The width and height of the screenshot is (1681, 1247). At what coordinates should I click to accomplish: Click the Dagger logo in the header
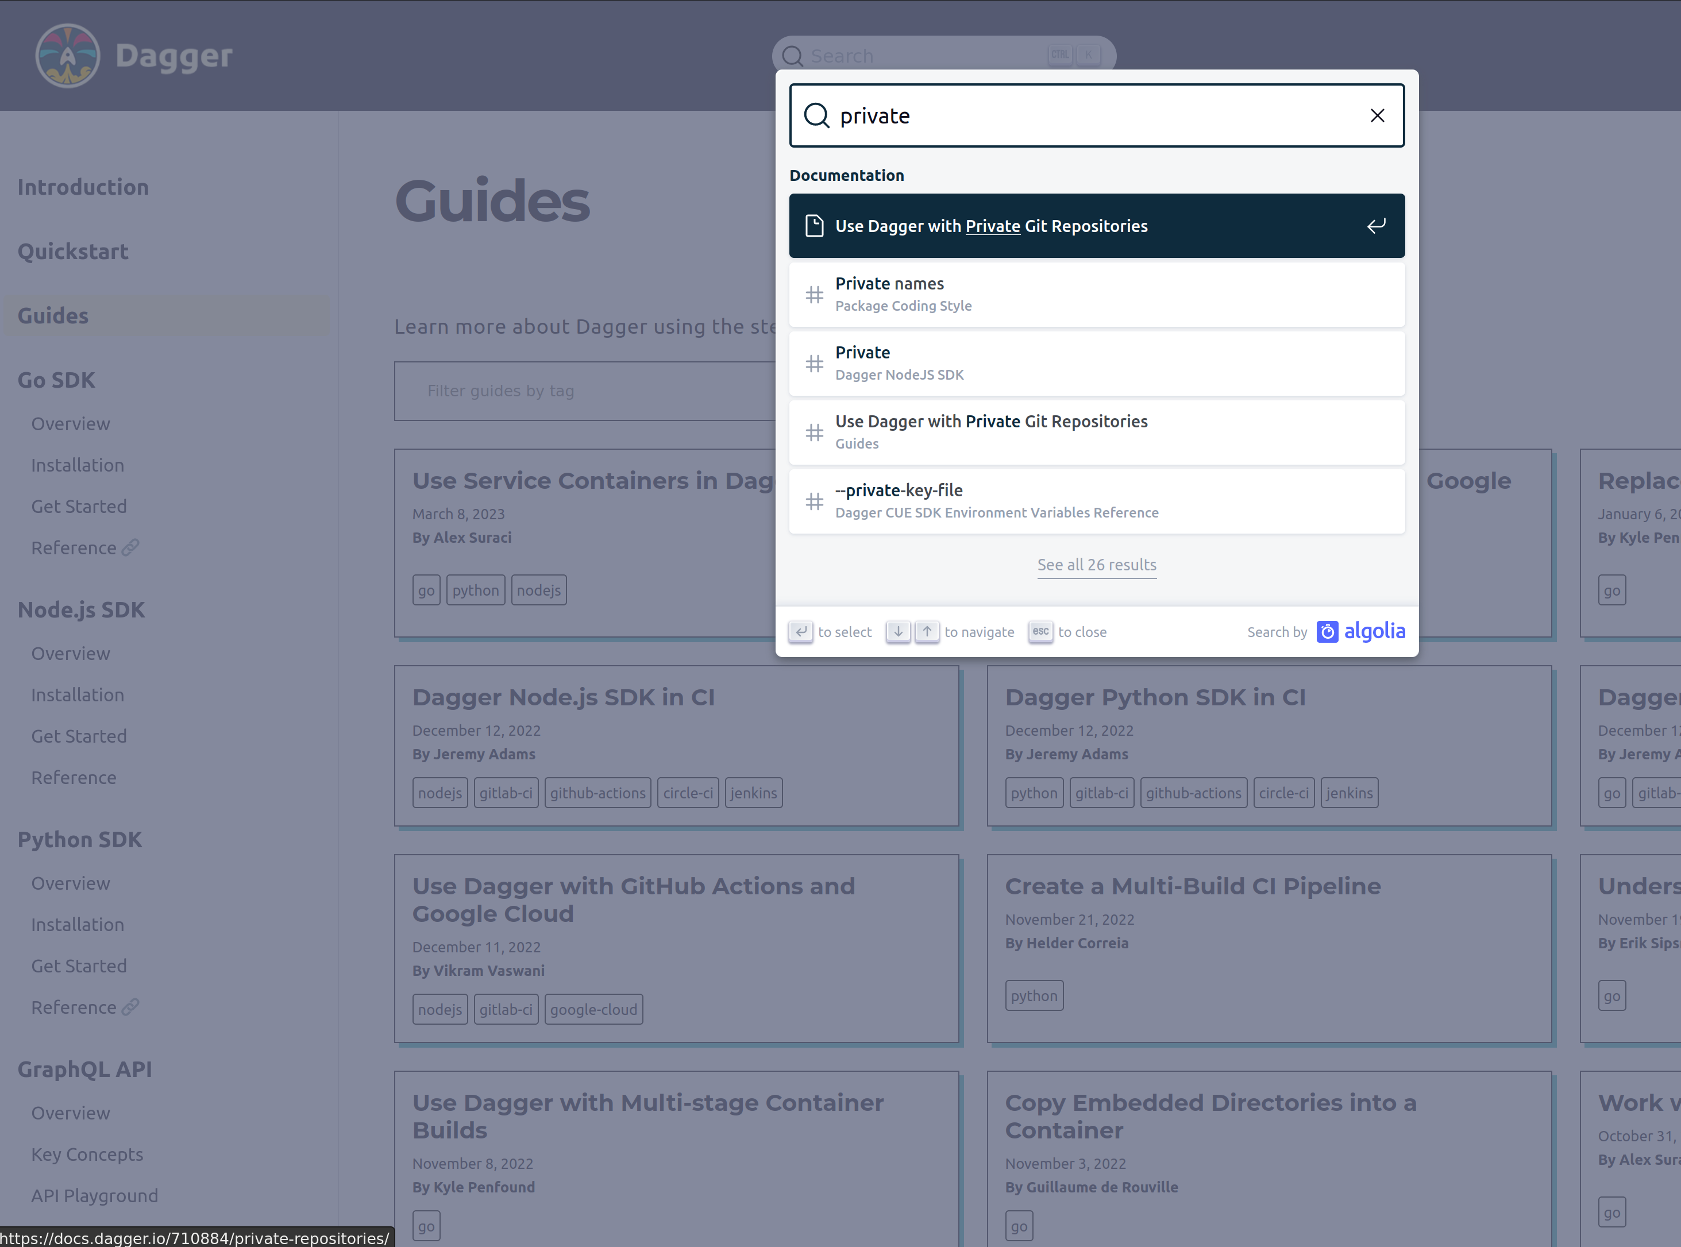67,55
